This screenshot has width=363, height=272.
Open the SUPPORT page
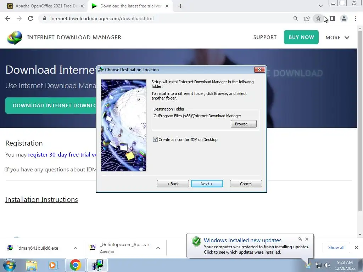265,37
